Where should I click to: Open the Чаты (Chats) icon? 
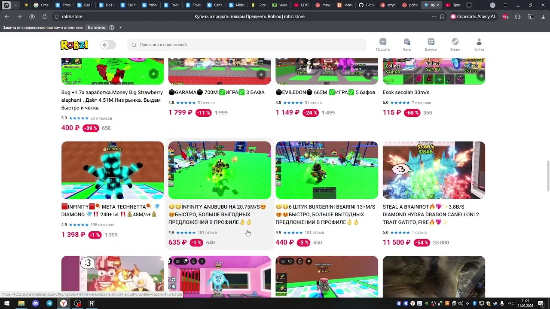pos(407,44)
